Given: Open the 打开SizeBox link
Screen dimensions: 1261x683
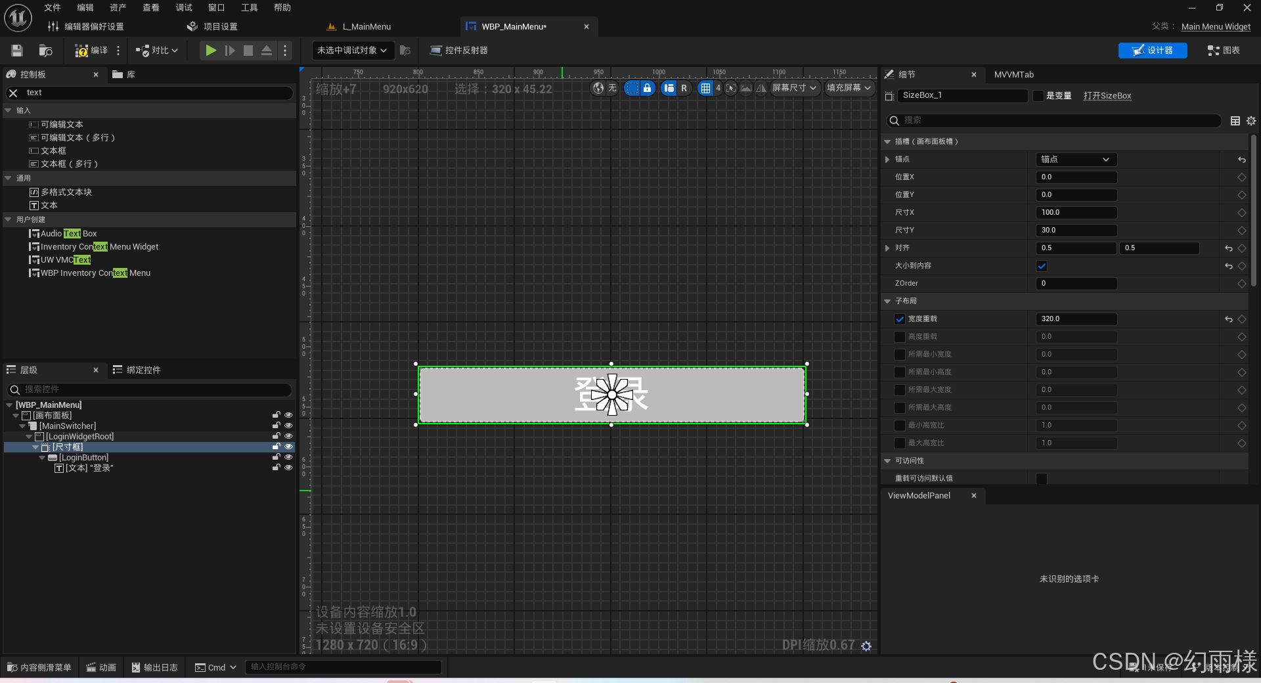Looking at the screenshot, I should pos(1107,96).
